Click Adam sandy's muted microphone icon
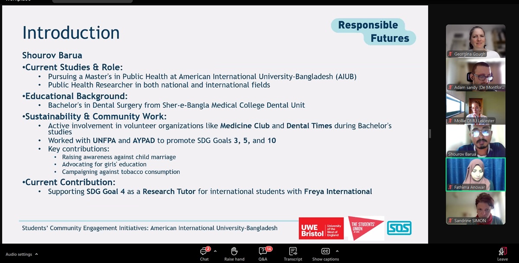 (x=451, y=88)
